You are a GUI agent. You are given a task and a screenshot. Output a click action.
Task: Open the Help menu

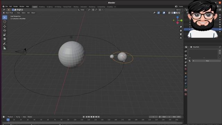(x=27, y=7)
